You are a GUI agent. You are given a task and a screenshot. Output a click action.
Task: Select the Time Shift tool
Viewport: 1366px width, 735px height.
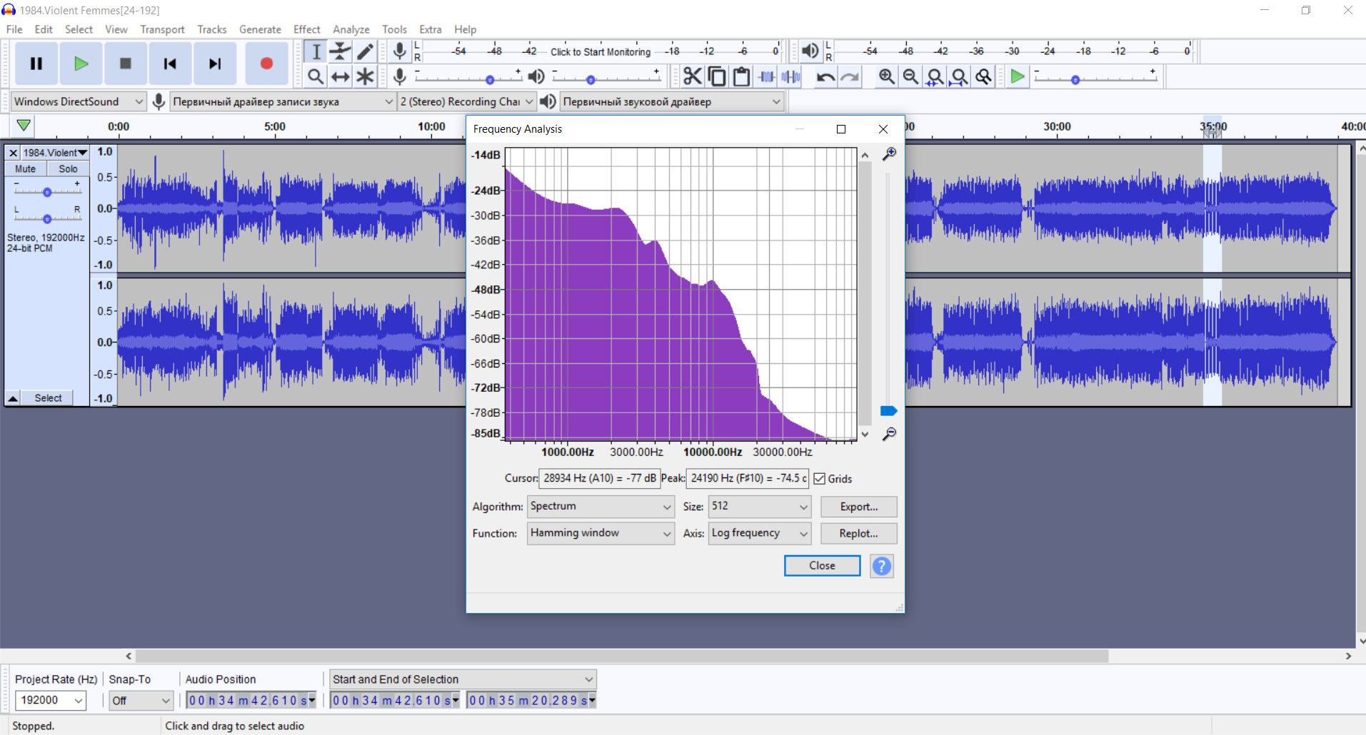click(341, 76)
